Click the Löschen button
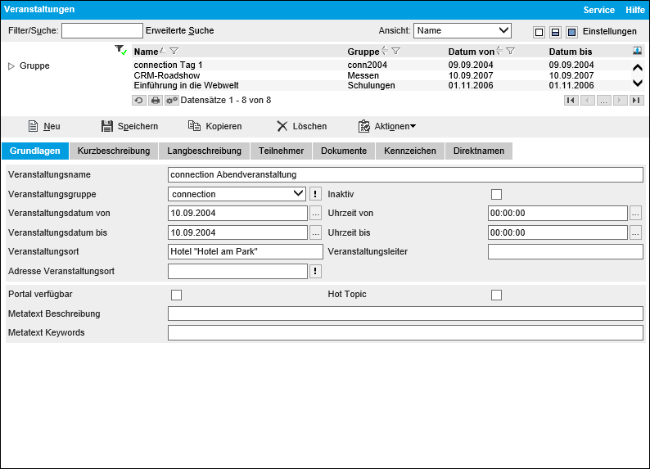This screenshot has height=469, width=650. pyautogui.click(x=302, y=126)
